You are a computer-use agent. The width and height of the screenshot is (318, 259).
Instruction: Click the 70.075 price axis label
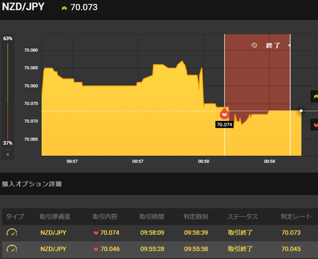coord(31,104)
